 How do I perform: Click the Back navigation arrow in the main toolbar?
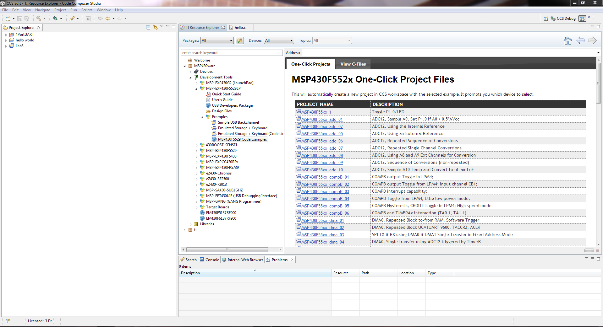coord(108,19)
